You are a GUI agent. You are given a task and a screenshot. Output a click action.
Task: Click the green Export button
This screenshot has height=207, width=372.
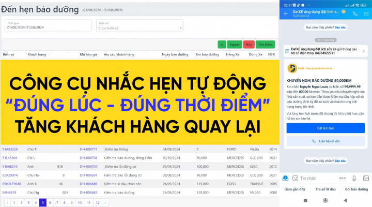[235, 45]
